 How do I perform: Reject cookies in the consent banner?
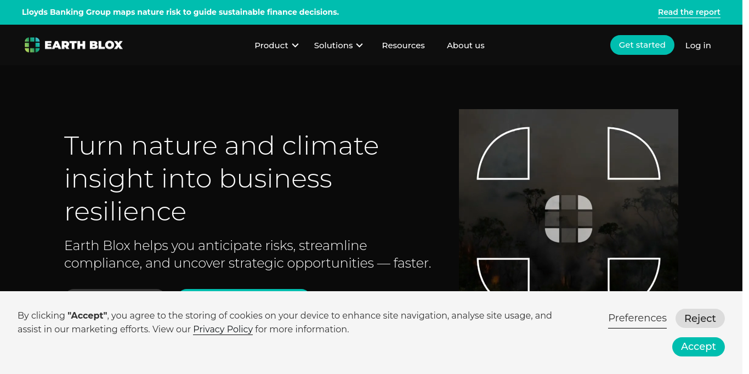click(x=700, y=319)
